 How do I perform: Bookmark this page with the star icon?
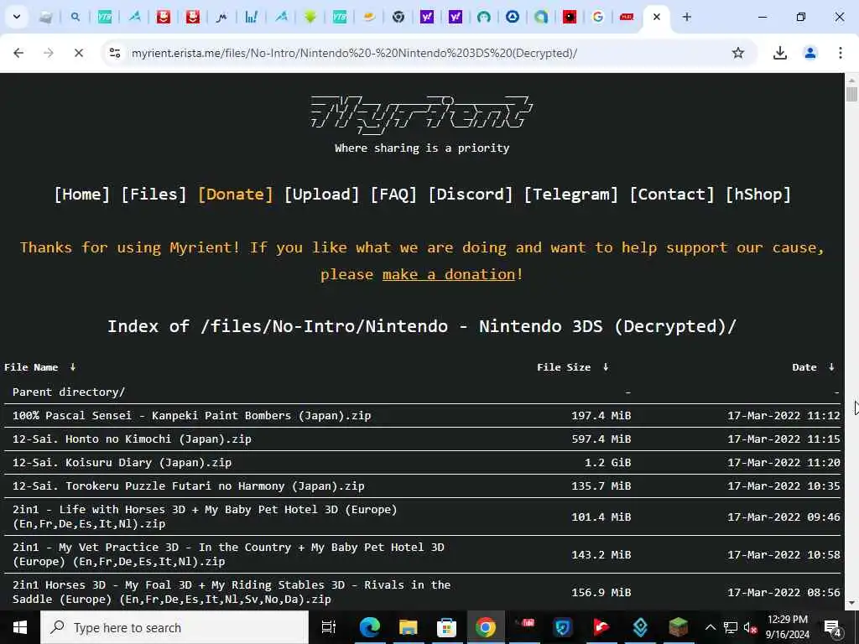click(738, 53)
